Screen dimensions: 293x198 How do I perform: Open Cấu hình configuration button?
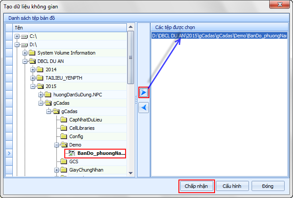(x=235, y=186)
